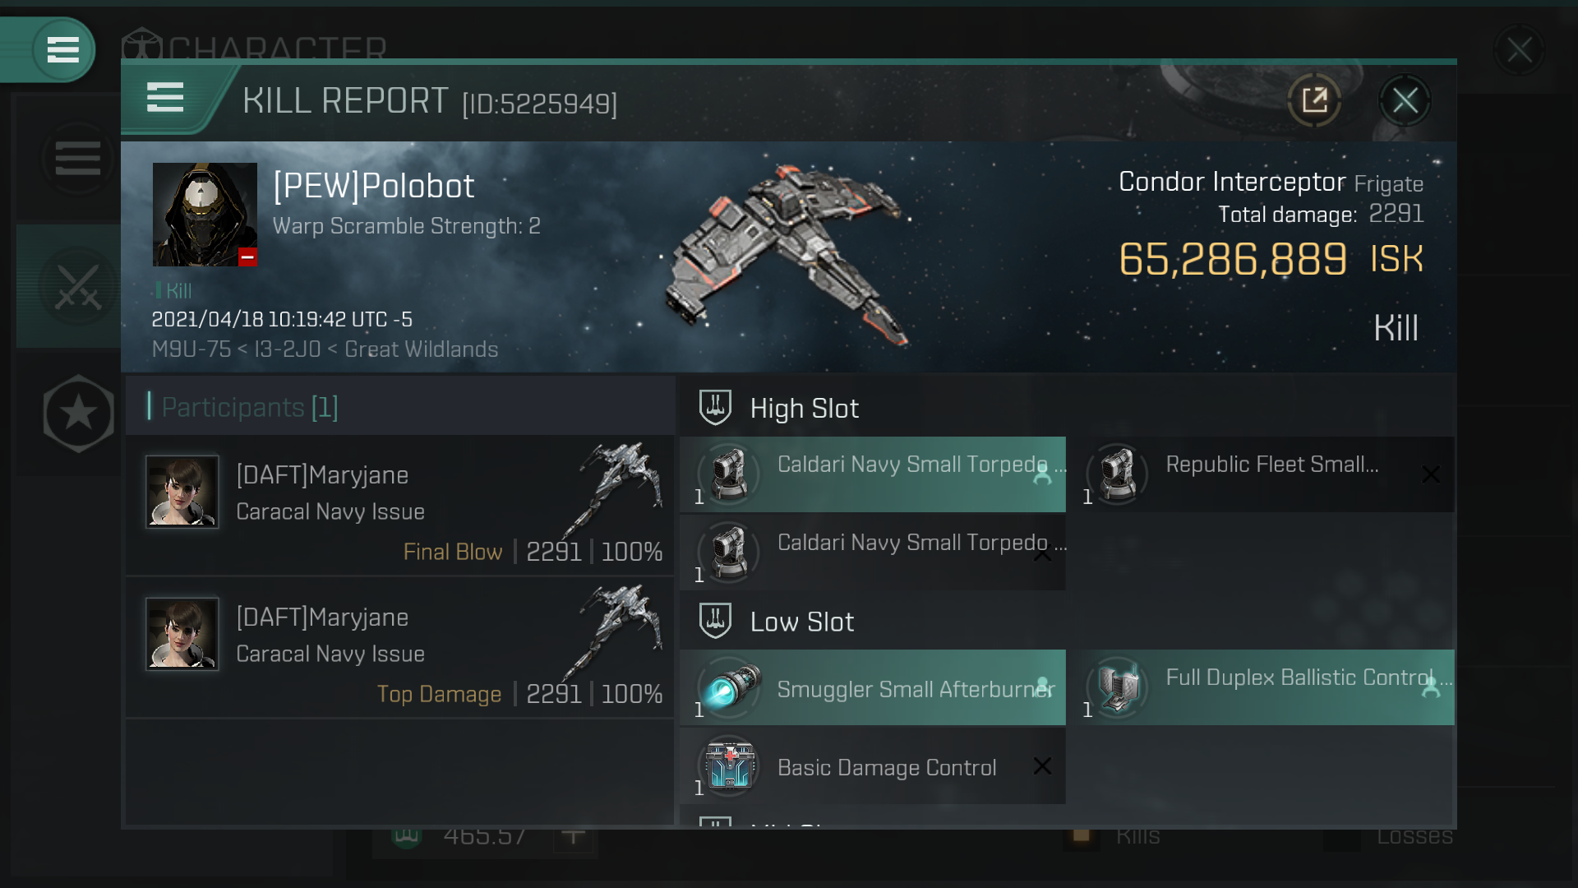Screen dimensions: 1578x888
Task: Expand the Participants section list
Action: [x=249, y=407]
